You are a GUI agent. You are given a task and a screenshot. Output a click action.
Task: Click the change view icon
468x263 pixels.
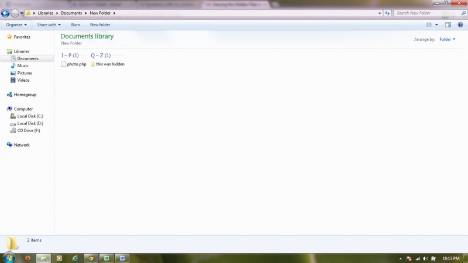click(x=429, y=25)
